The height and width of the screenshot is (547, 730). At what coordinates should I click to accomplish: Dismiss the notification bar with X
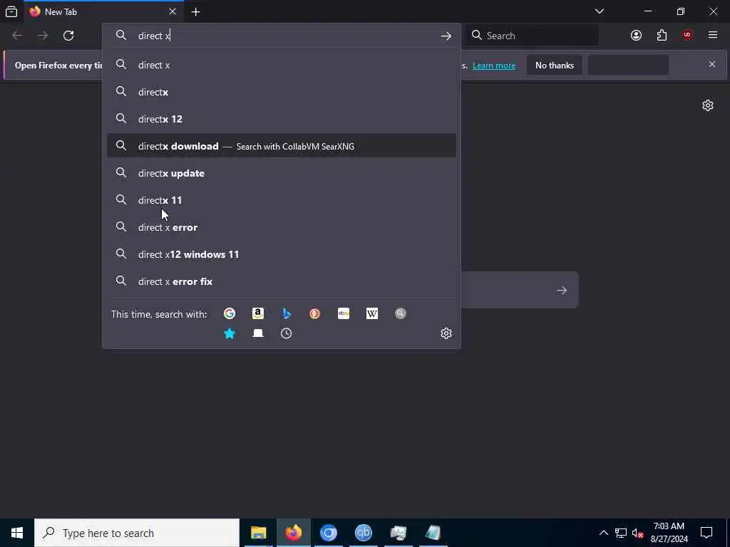click(712, 64)
